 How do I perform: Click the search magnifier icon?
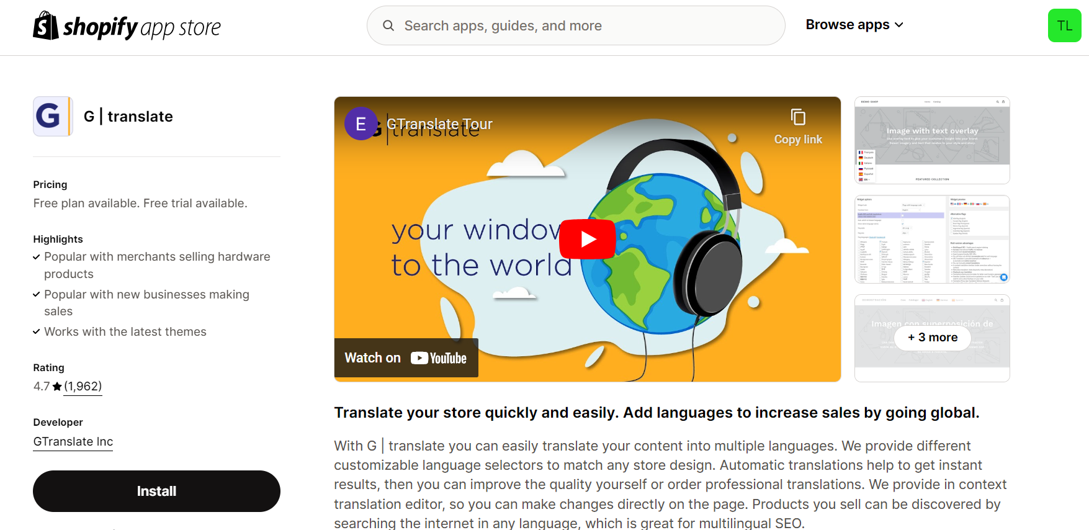coord(388,25)
